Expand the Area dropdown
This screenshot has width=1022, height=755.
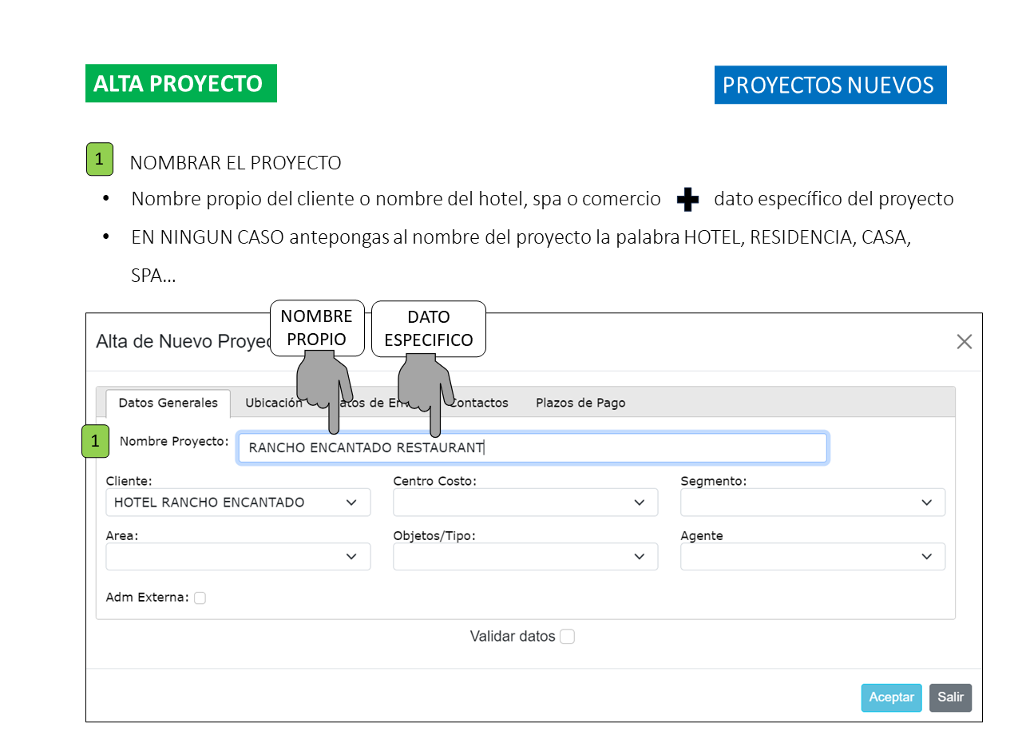[x=238, y=557]
